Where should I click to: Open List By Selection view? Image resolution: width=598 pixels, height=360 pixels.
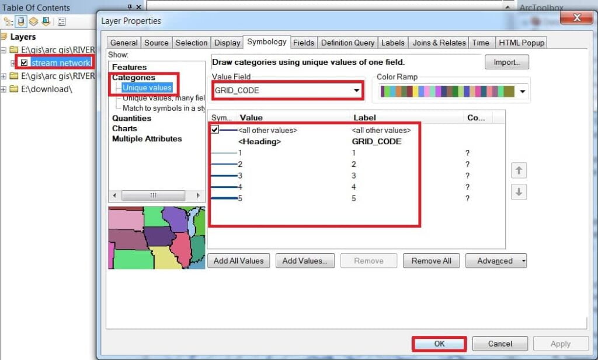(46, 22)
